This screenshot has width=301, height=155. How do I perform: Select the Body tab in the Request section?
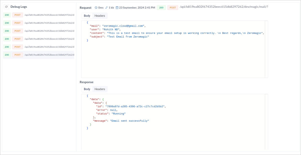click(87, 16)
